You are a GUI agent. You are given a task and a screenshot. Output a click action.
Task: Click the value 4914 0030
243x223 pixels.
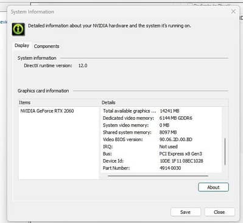pyautogui.click(x=171, y=168)
